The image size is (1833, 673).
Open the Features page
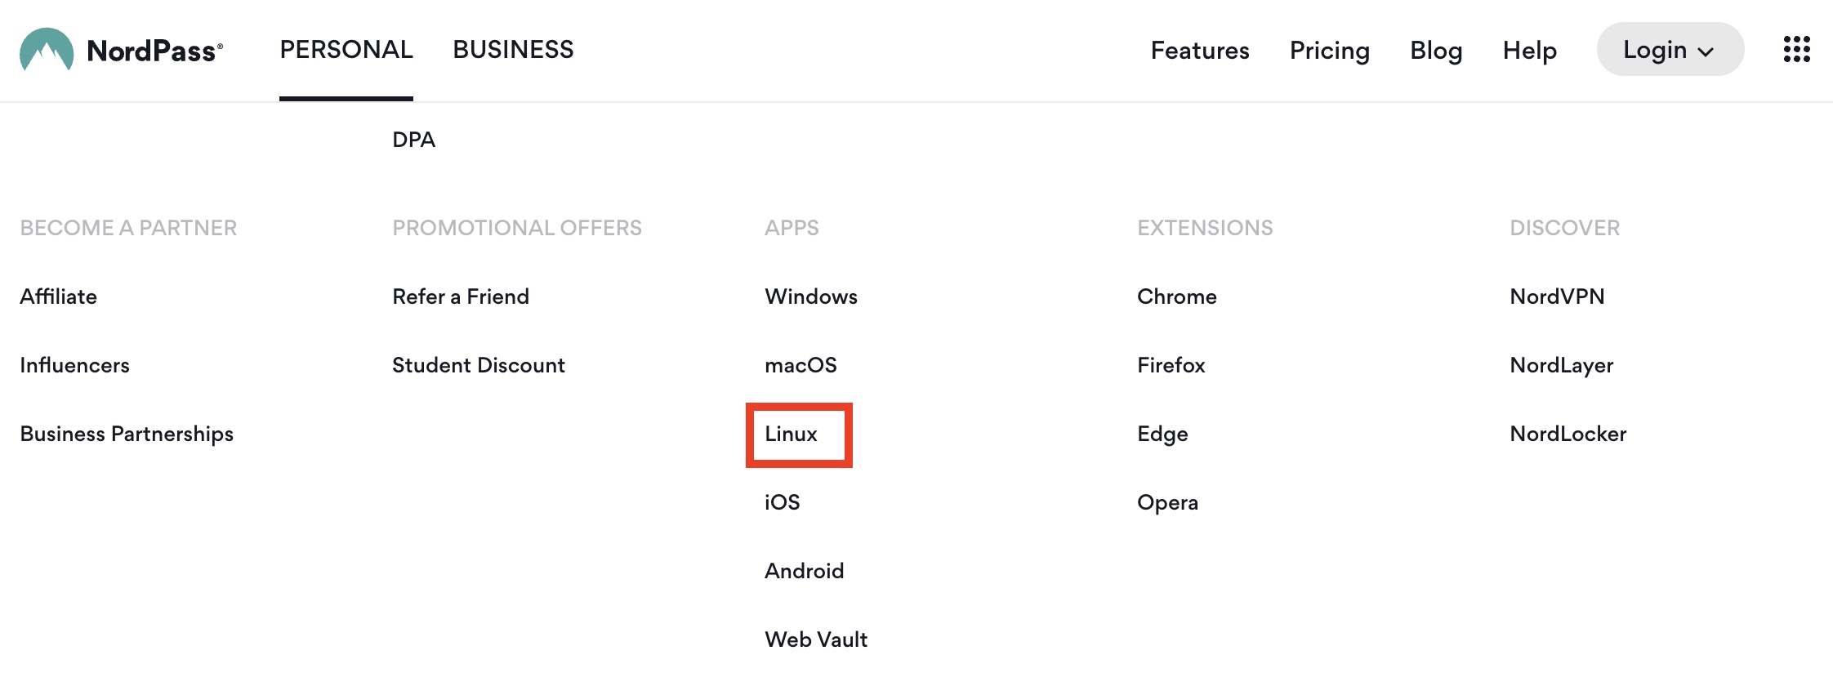coord(1200,51)
